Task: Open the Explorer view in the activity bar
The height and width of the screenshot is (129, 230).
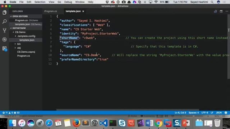Action: pos(4,13)
